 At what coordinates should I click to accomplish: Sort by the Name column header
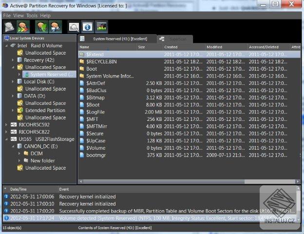click(x=107, y=47)
